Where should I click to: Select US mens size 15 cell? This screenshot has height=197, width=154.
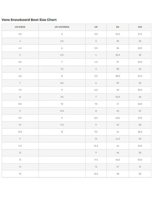click(20, 174)
